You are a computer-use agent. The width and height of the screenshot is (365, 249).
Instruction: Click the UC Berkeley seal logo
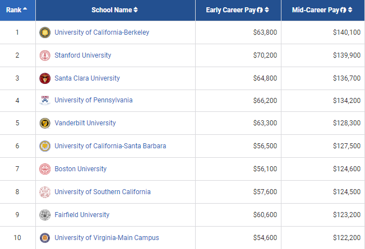coord(45,32)
